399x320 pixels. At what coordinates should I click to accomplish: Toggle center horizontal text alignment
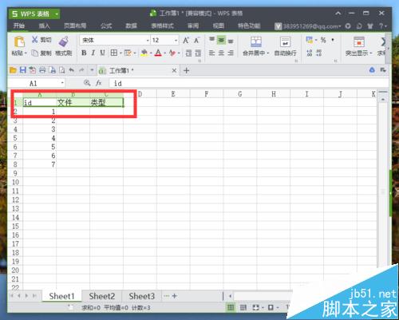(221, 53)
